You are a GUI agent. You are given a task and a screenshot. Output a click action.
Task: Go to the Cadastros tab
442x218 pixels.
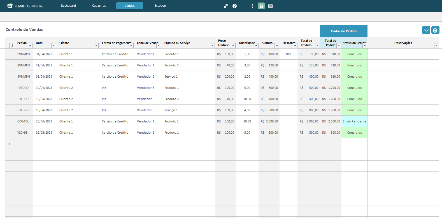[x=99, y=6]
